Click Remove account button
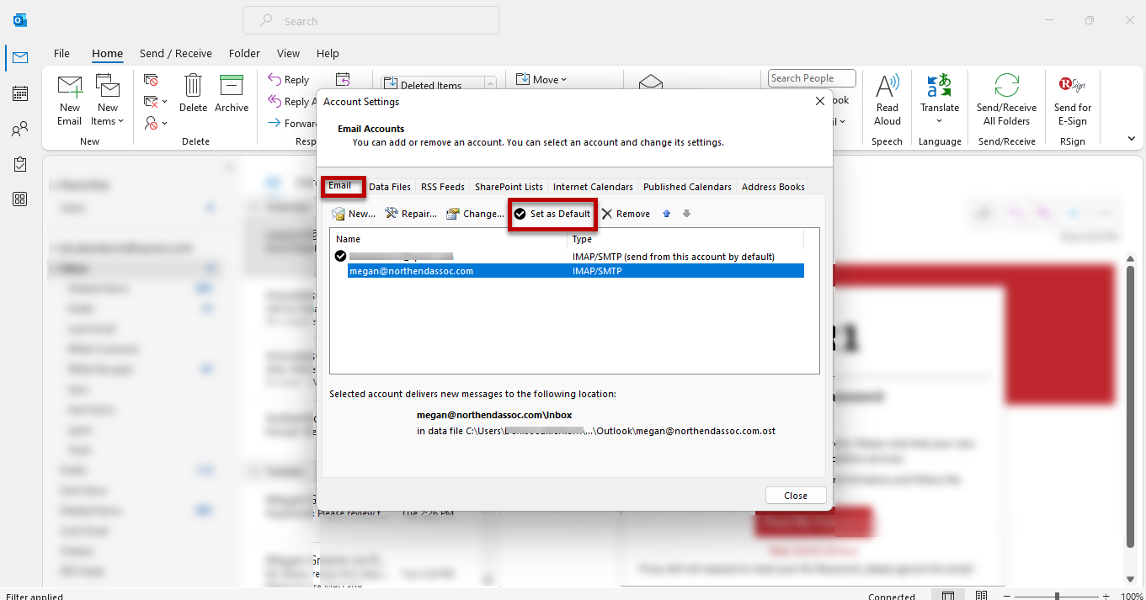 tap(626, 214)
